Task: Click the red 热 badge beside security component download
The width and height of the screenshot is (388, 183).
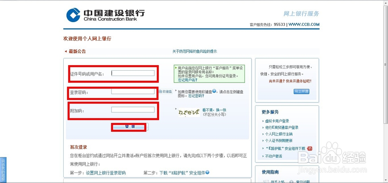Action: [310, 148]
